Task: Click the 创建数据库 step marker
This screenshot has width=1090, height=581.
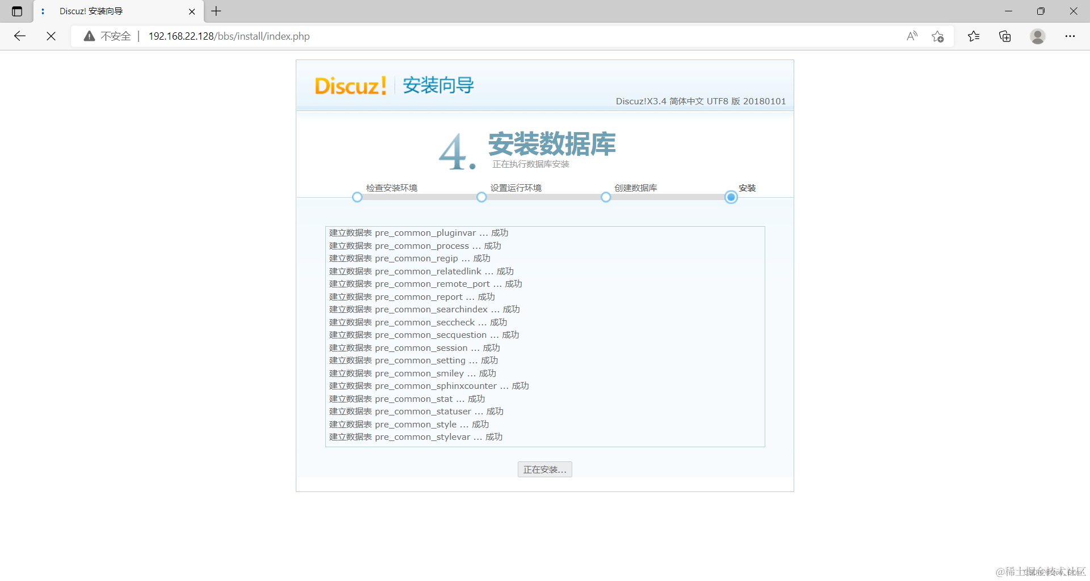Action: point(606,197)
